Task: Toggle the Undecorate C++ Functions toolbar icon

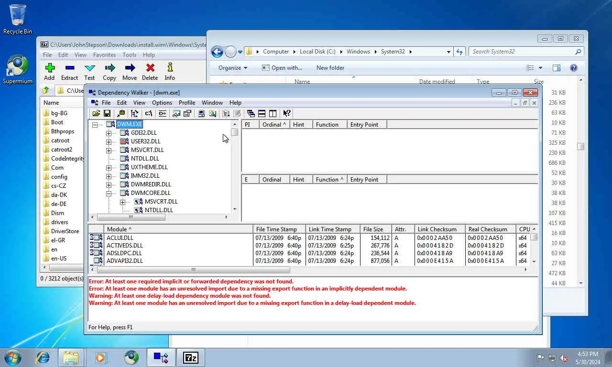Action: [163, 113]
